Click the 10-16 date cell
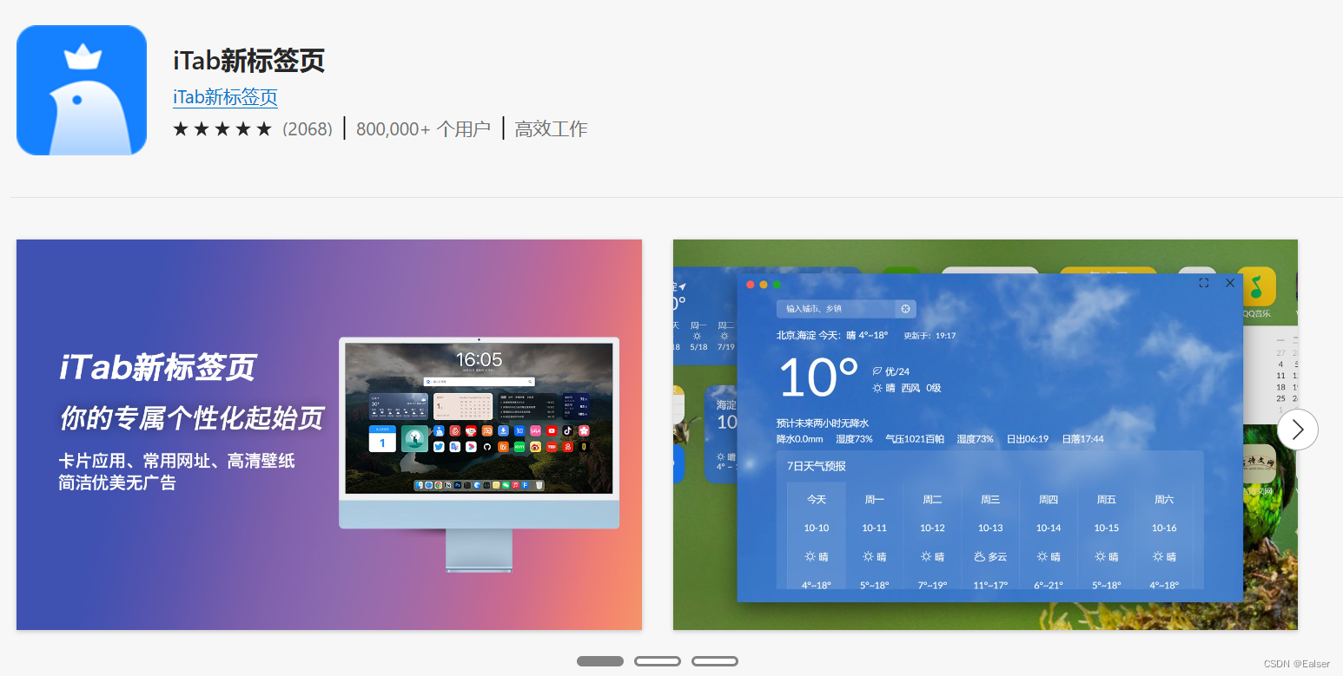The width and height of the screenshot is (1343, 676). coord(1164,528)
